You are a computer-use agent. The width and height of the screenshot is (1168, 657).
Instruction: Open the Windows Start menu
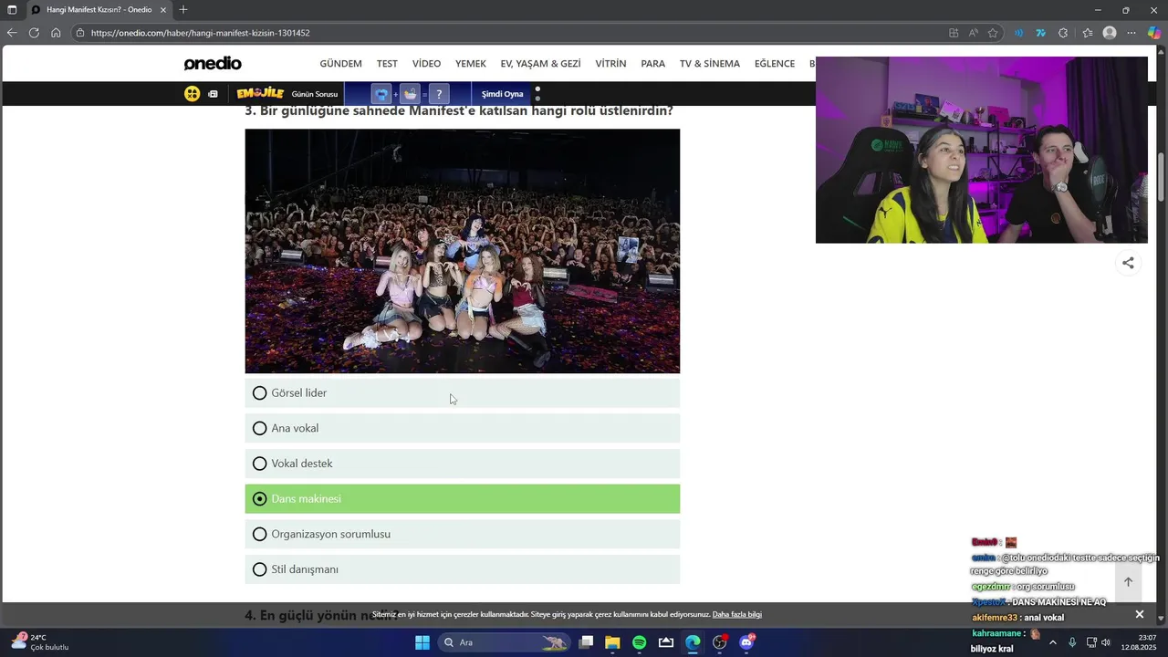[x=422, y=642]
